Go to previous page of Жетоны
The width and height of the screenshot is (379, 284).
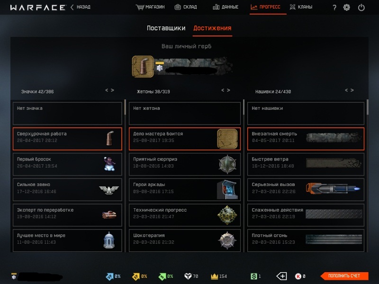click(x=223, y=90)
